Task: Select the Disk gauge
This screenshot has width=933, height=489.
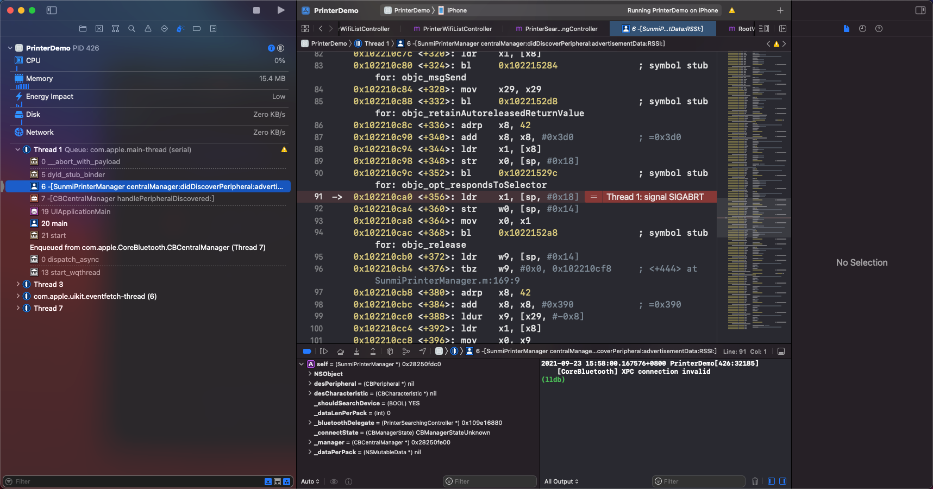Action: [149, 114]
